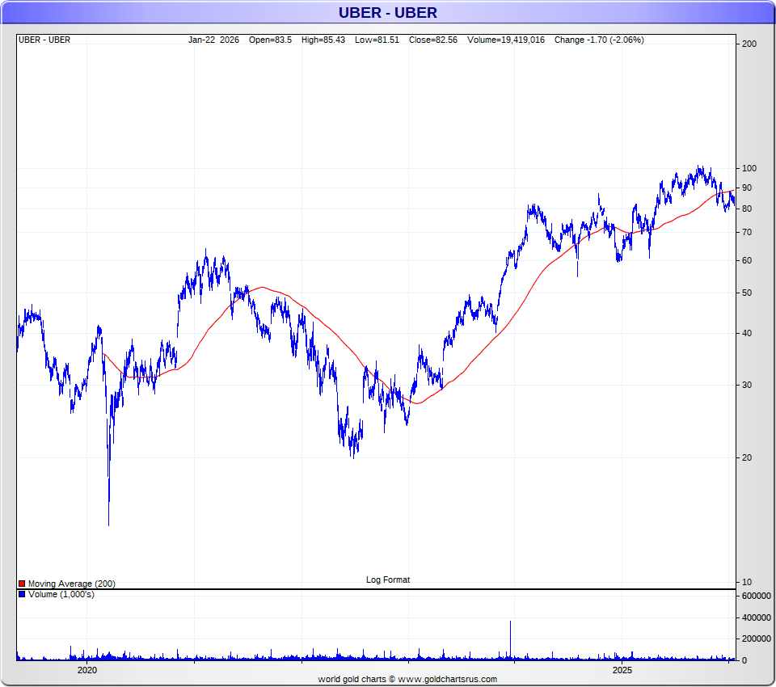Click the tall volume spike bar
The height and width of the screenshot is (687, 776).
click(x=510, y=640)
